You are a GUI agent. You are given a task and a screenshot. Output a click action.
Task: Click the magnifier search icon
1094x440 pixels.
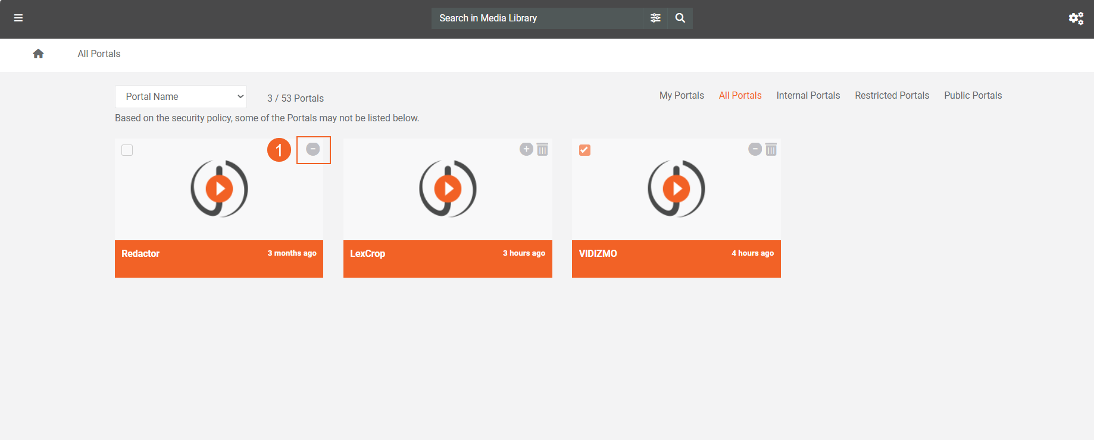[x=680, y=18]
